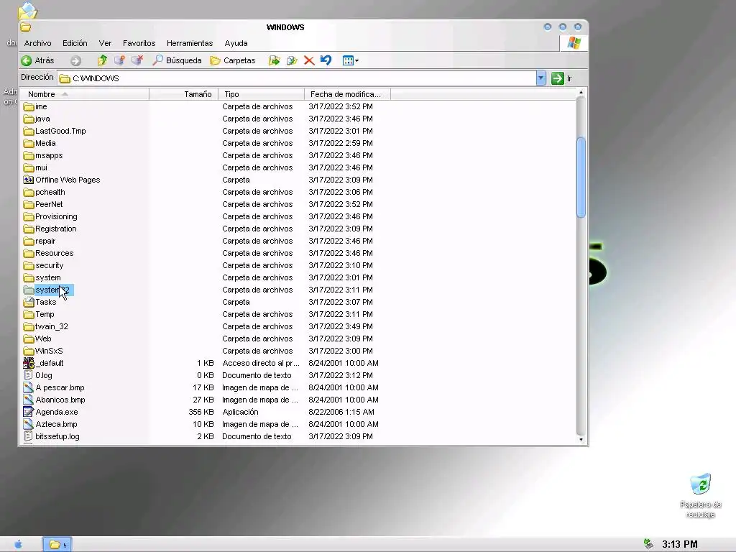Select the twain_32 folder name
The image size is (736, 552).
pyautogui.click(x=52, y=326)
